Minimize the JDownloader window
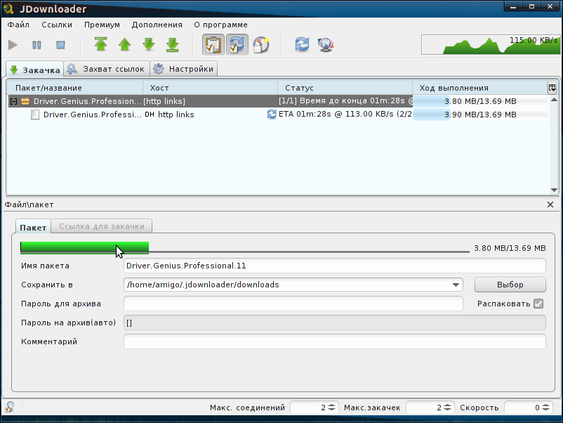This screenshot has width=563, height=423. (513, 6)
